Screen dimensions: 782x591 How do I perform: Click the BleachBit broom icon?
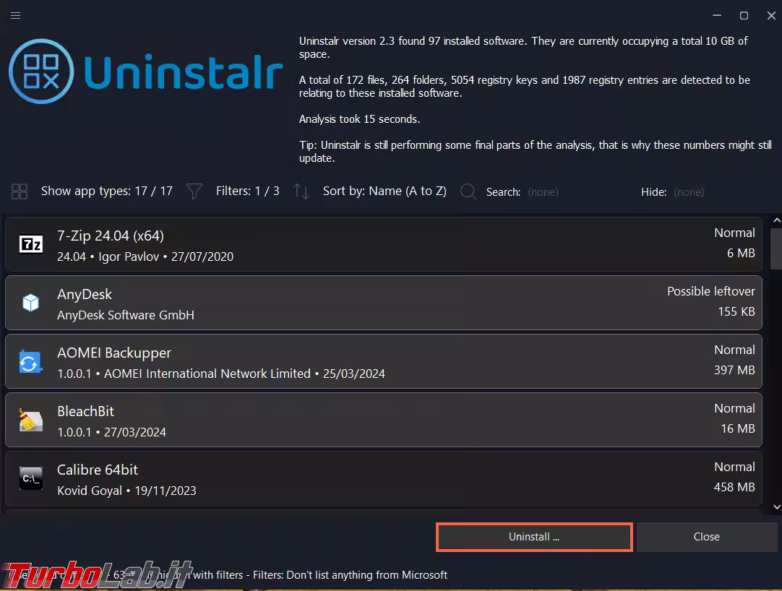pyautogui.click(x=31, y=420)
